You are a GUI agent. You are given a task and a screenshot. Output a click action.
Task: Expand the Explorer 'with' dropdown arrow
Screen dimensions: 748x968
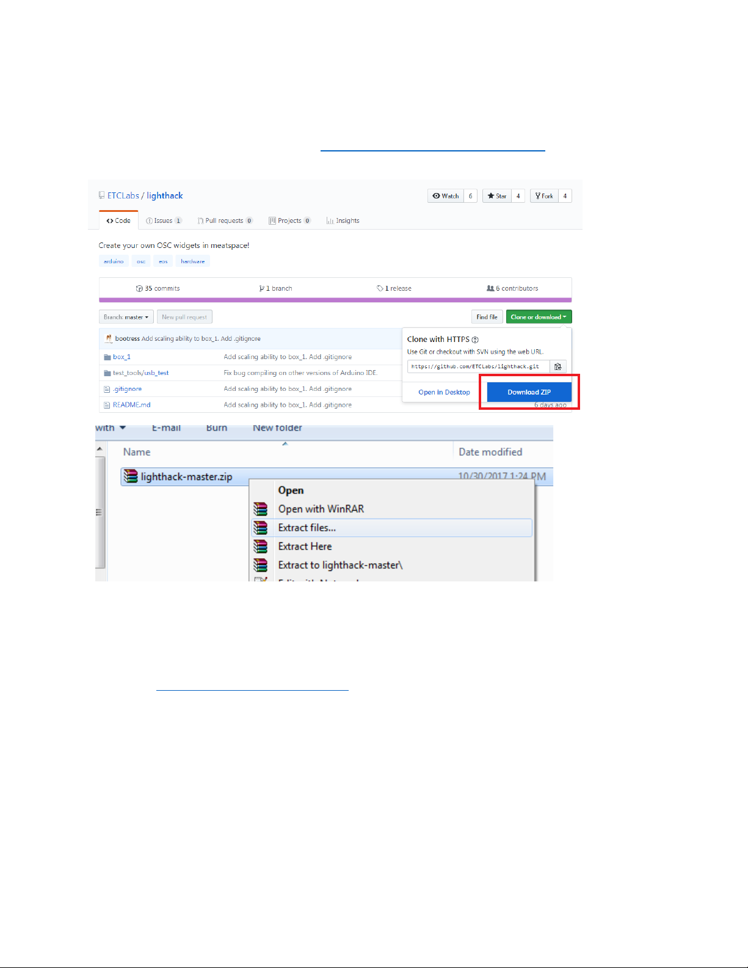click(123, 428)
